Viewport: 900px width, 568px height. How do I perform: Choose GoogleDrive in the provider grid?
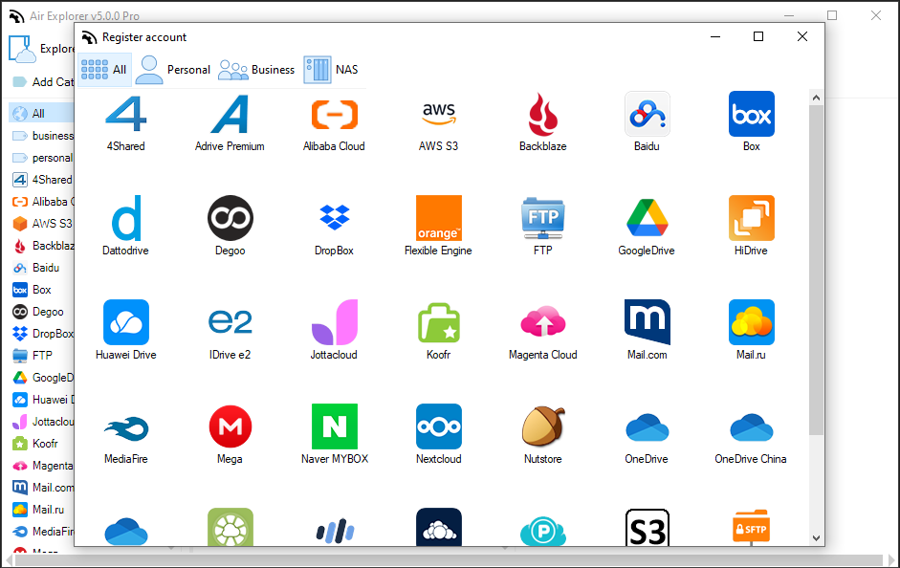(x=647, y=219)
